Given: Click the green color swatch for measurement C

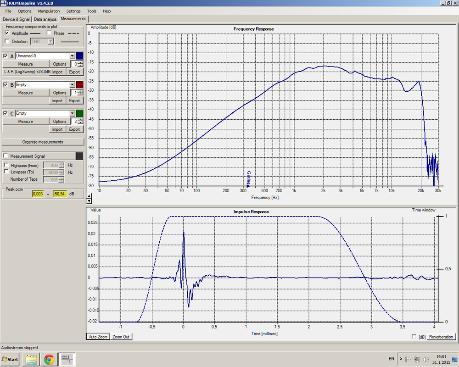Looking at the screenshot, I should tap(79, 113).
